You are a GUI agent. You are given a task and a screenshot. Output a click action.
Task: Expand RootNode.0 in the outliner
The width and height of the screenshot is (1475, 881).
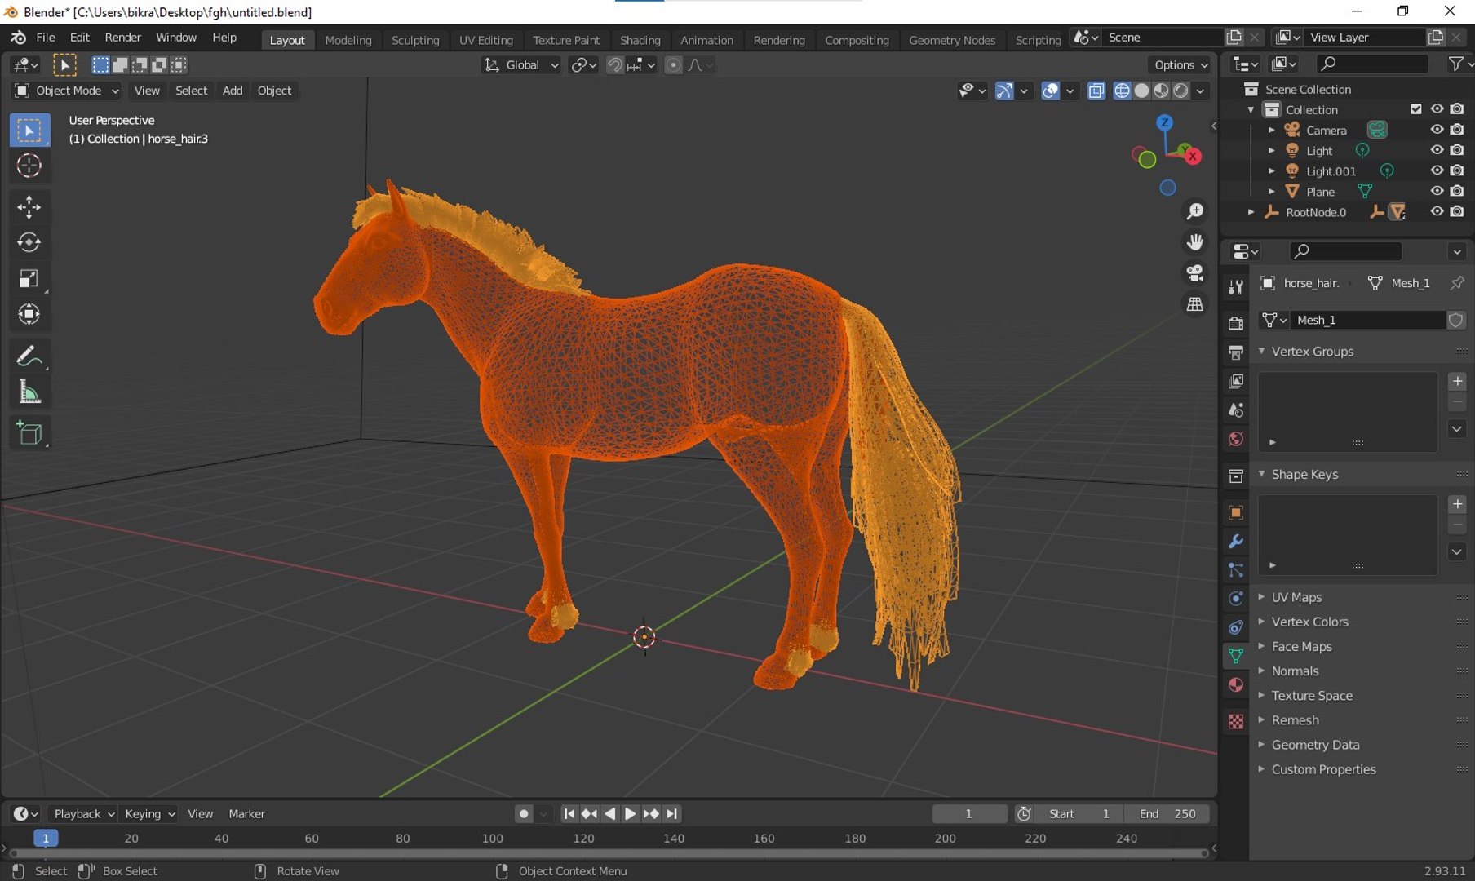1251,212
